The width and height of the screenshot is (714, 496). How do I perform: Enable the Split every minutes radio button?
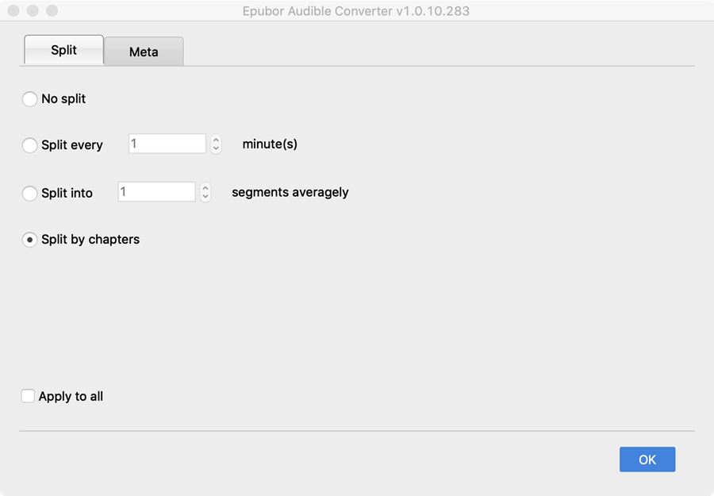30,145
